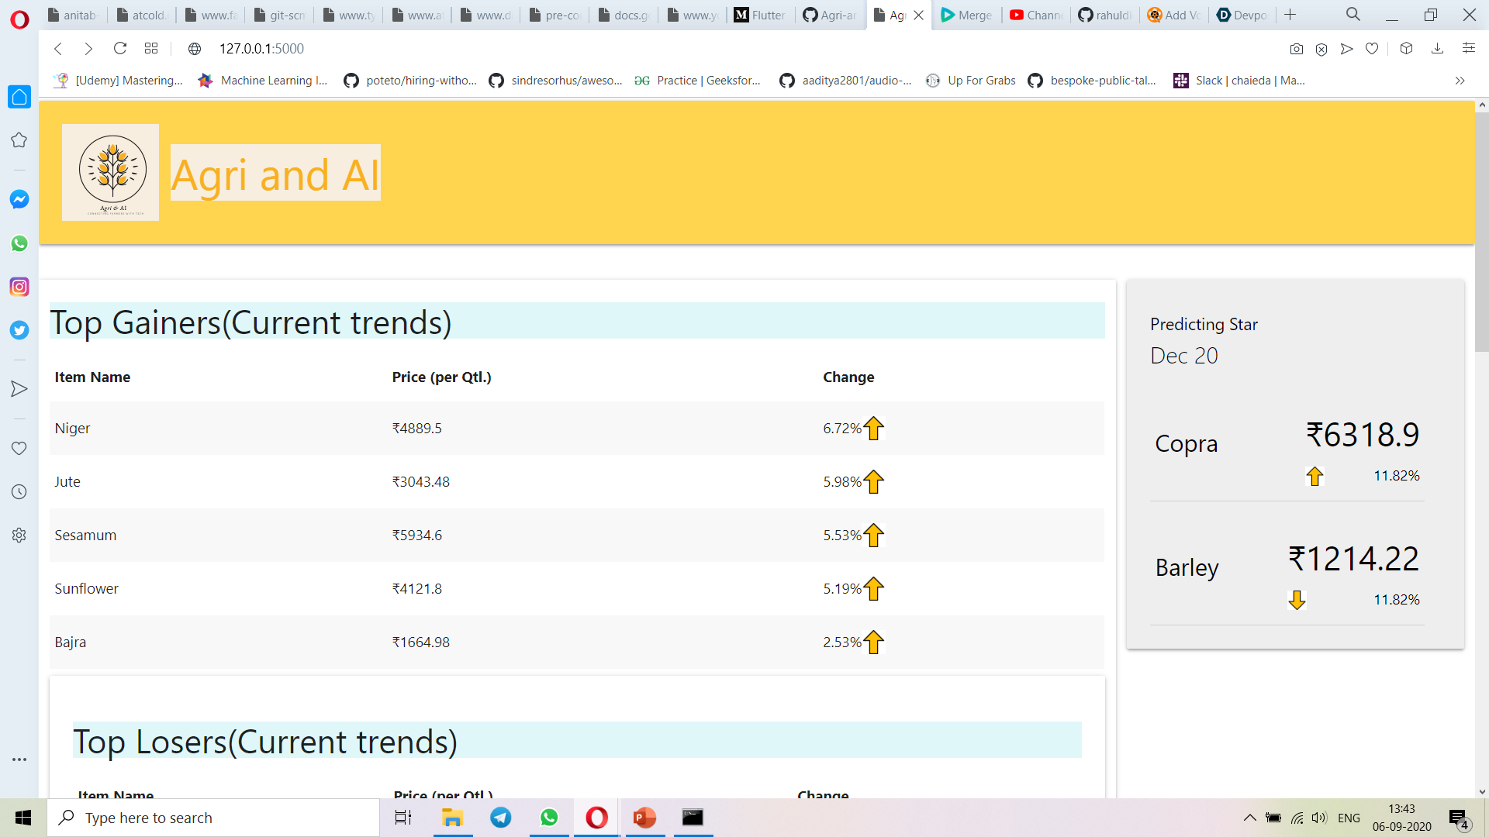Open WhatsApp sidebar panel

tap(19, 243)
